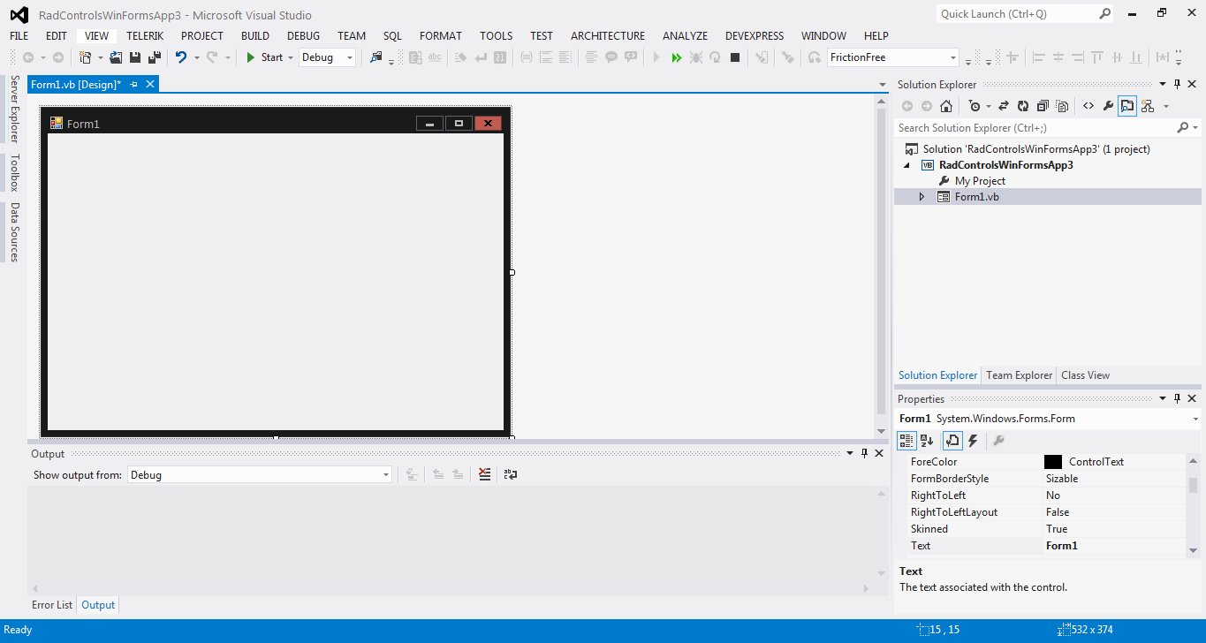The height and width of the screenshot is (643, 1206).
Task: Click the ForeColor black color swatch
Action: click(1053, 462)
